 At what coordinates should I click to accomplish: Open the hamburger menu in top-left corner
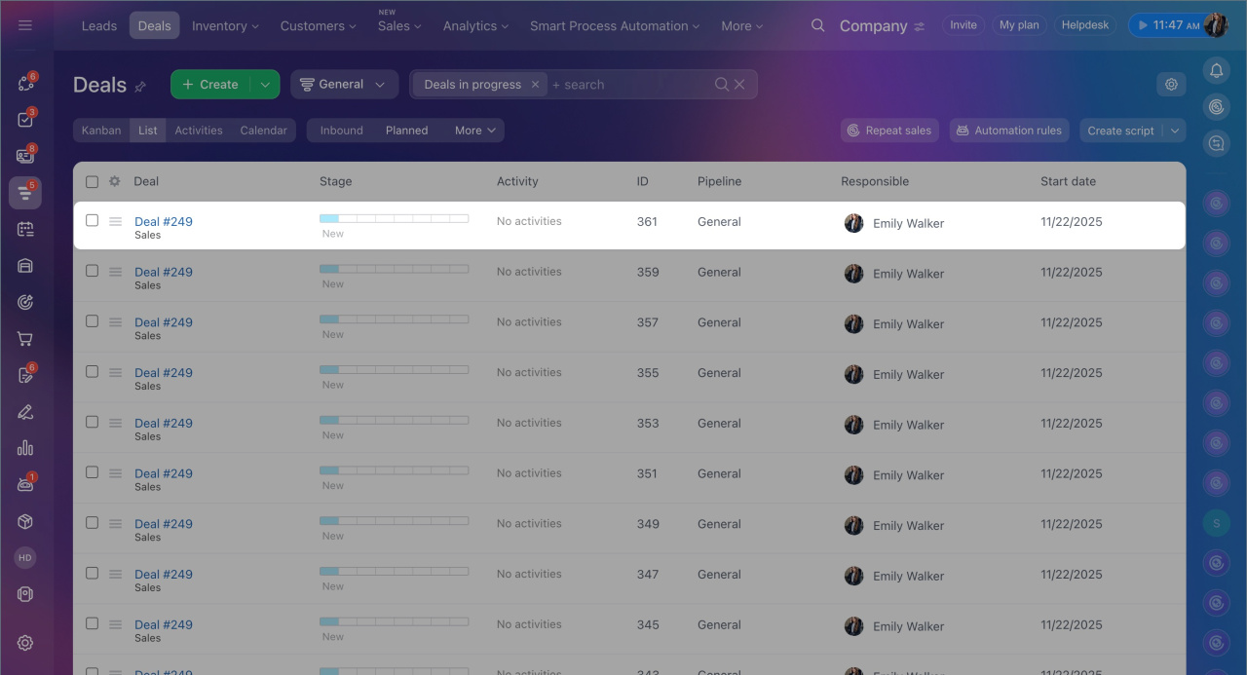click(25, 25)
